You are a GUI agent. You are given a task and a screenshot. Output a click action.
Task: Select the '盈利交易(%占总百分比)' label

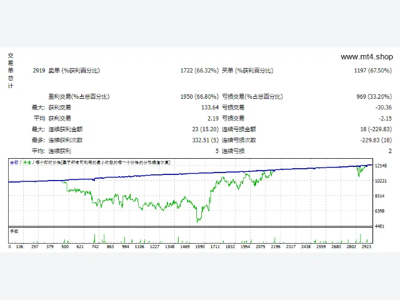(79, 96)
